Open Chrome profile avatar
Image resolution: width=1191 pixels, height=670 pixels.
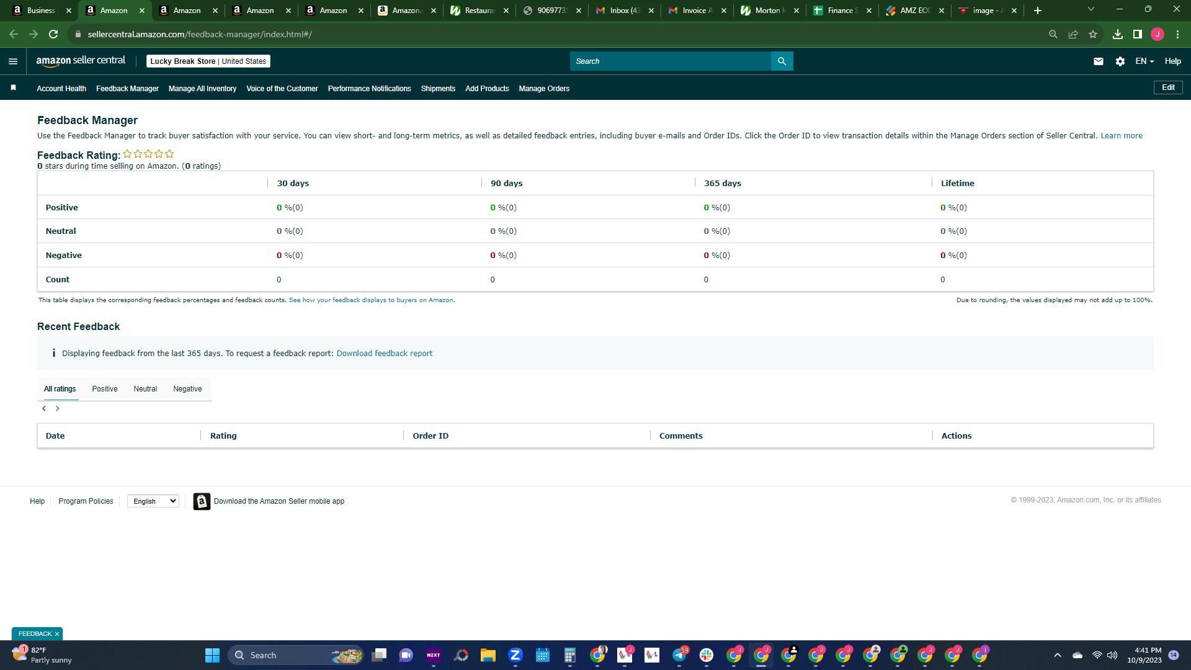(x=1158, y=34)
